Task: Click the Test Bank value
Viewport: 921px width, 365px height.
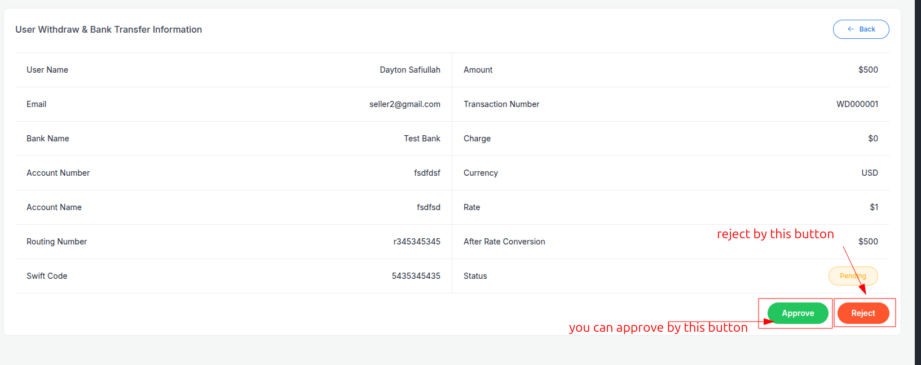Action: pyautogui.click(x=422, y=139)
